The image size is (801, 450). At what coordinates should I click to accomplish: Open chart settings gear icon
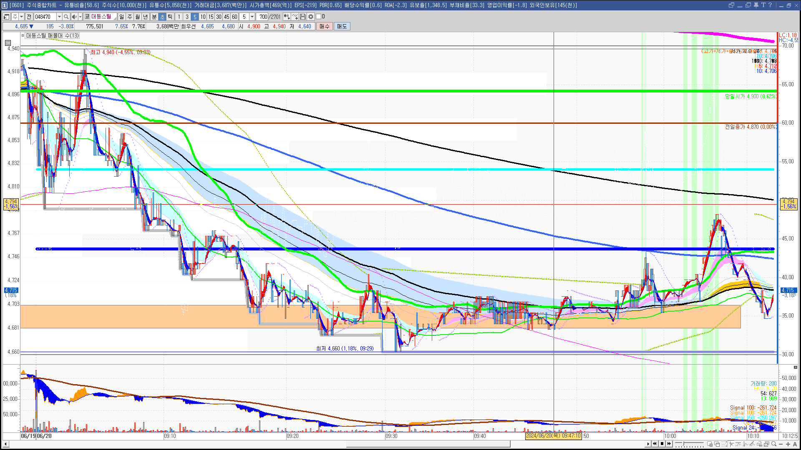310,17
